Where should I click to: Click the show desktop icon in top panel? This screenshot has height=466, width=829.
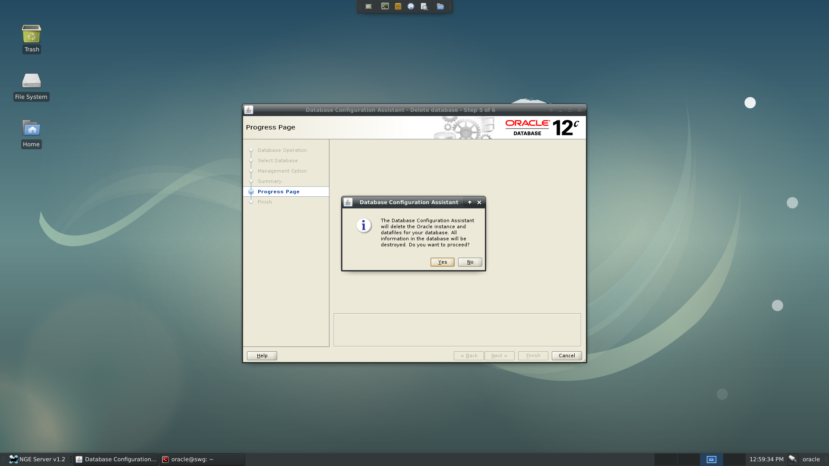[368, 6]
